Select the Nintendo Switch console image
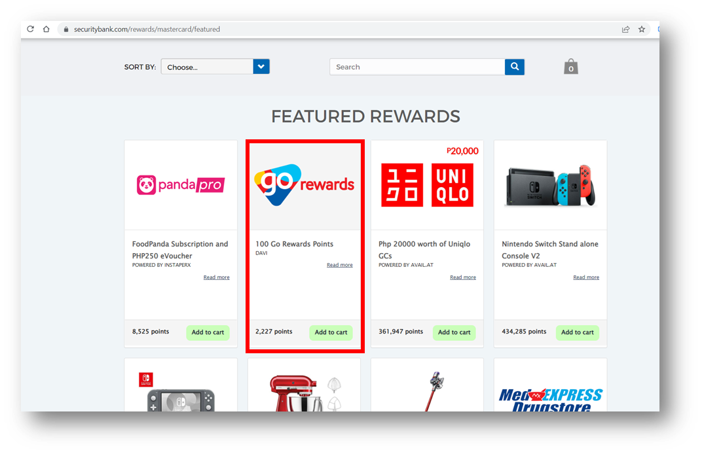702x454 pixels. tap(550, 185)
